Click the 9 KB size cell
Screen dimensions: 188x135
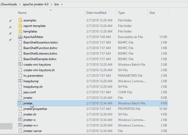[164, 103]
